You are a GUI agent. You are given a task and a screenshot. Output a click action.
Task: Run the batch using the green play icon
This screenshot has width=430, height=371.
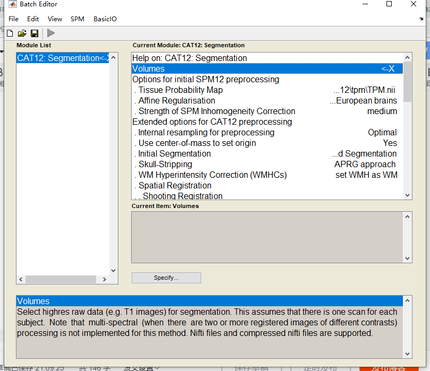coord(51,33)
